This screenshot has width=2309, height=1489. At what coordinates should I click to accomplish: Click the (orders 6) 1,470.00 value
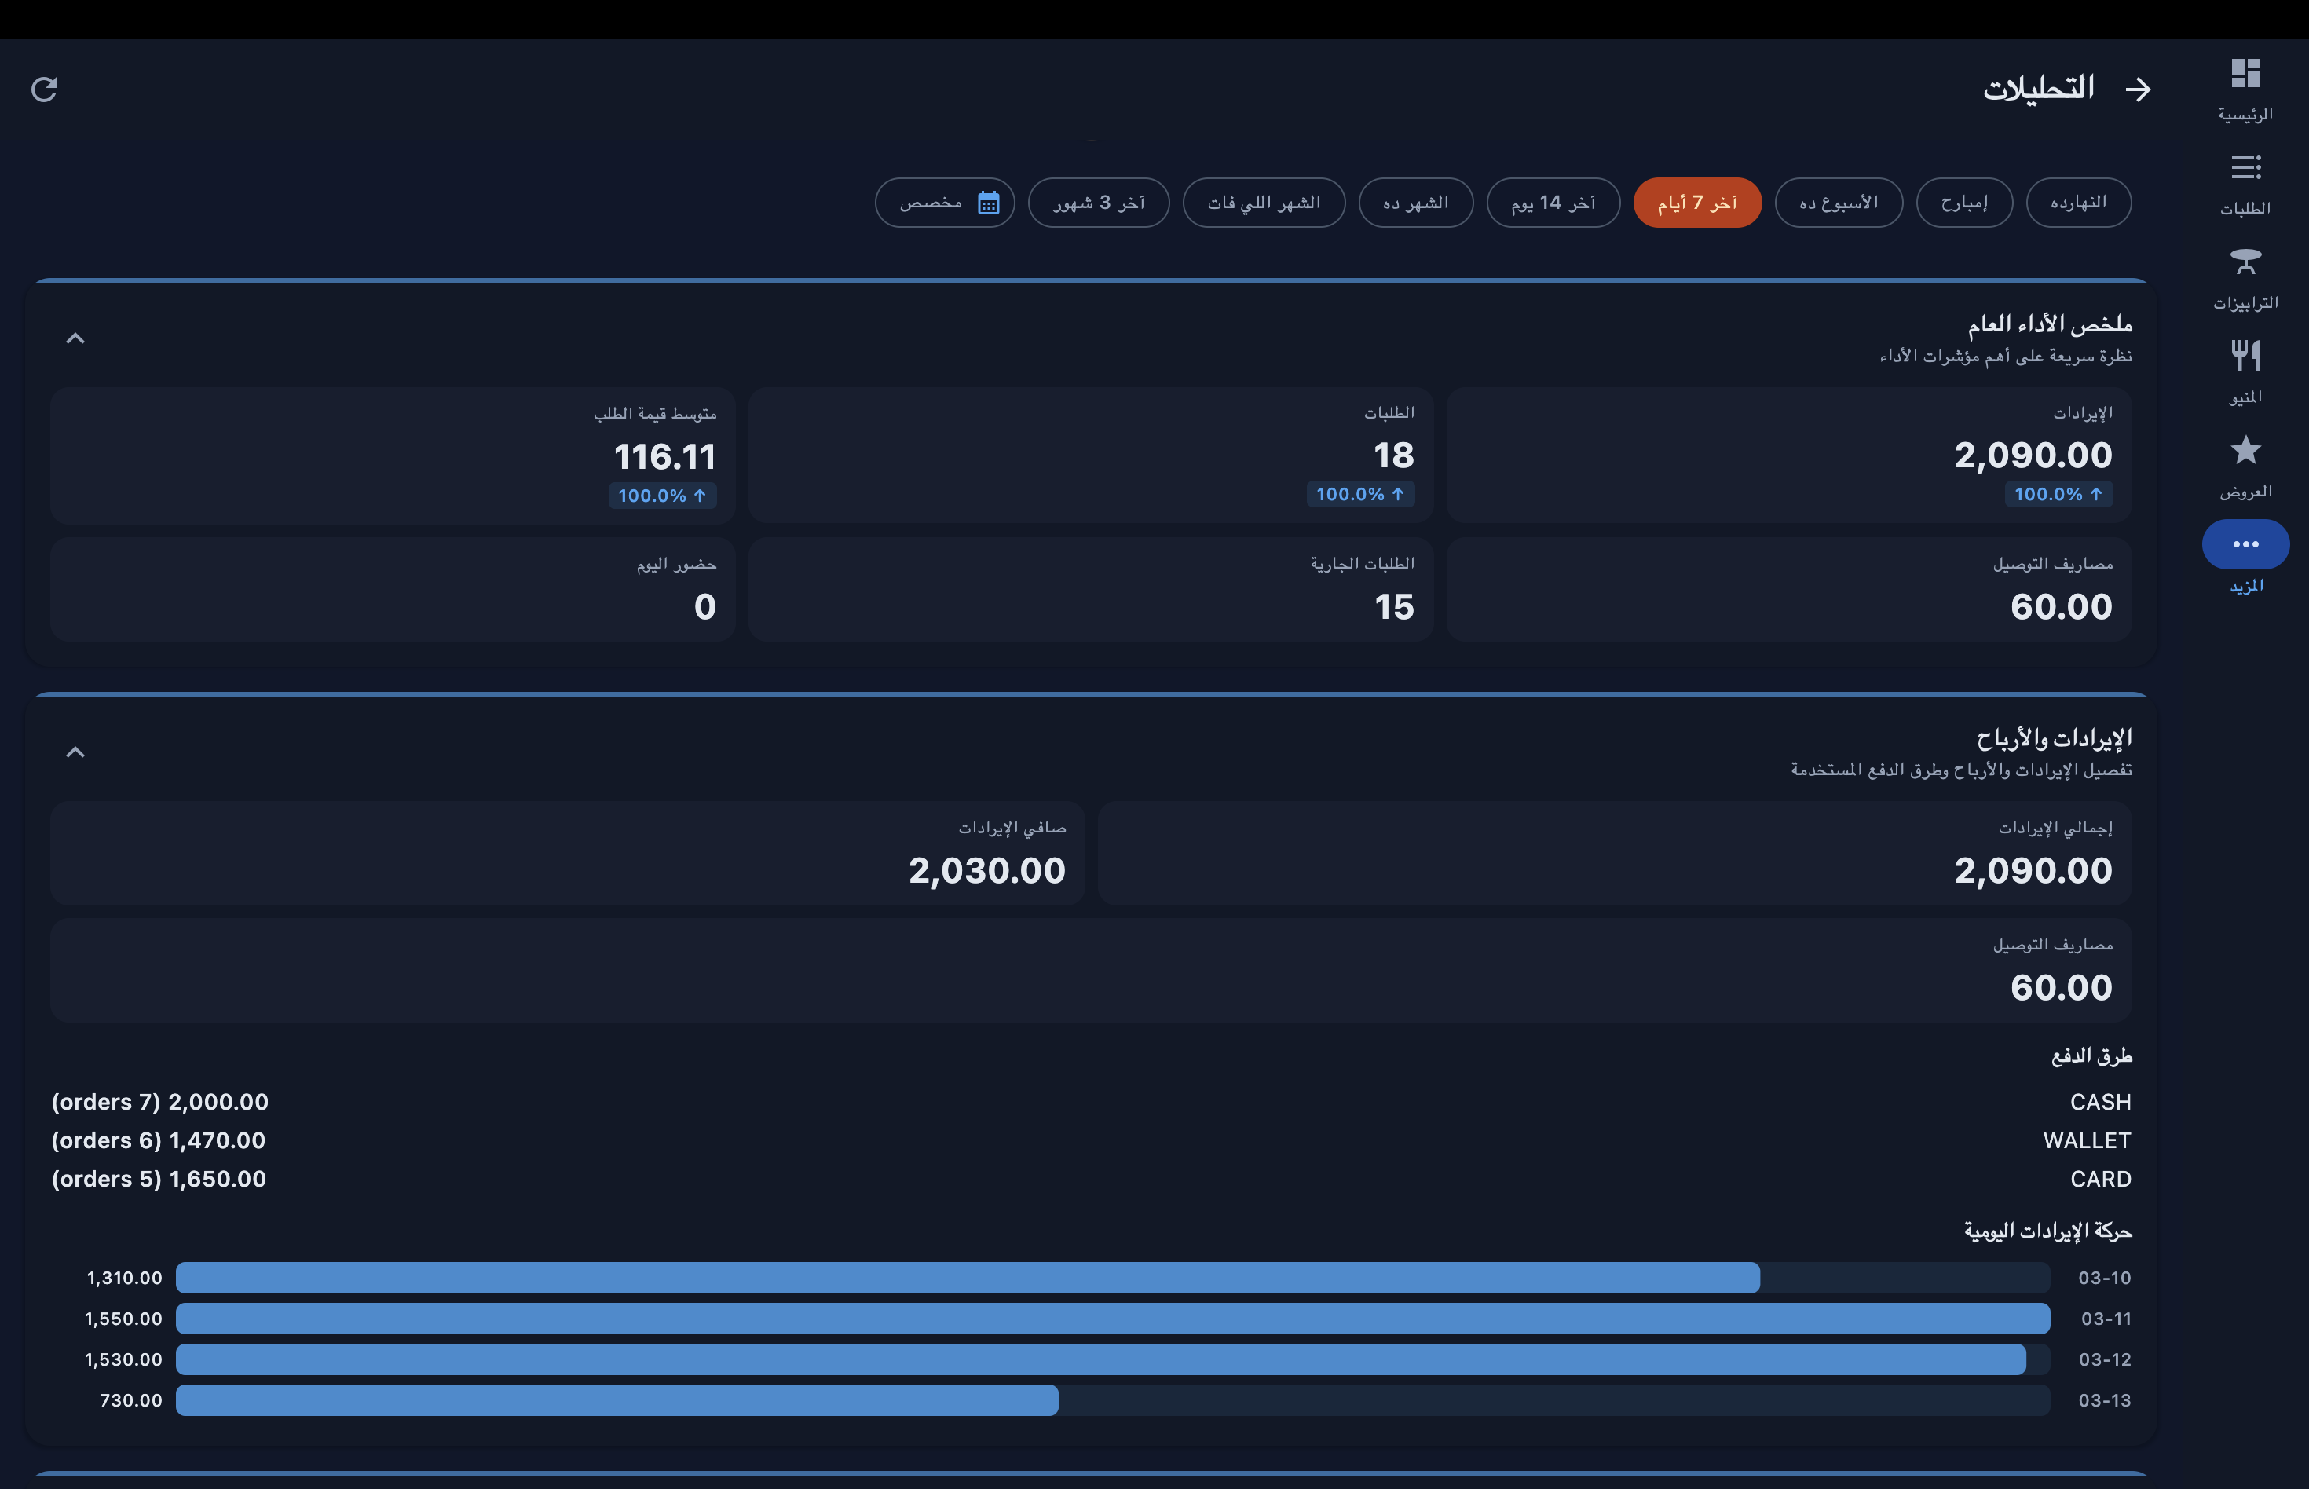click(159, 1141)
